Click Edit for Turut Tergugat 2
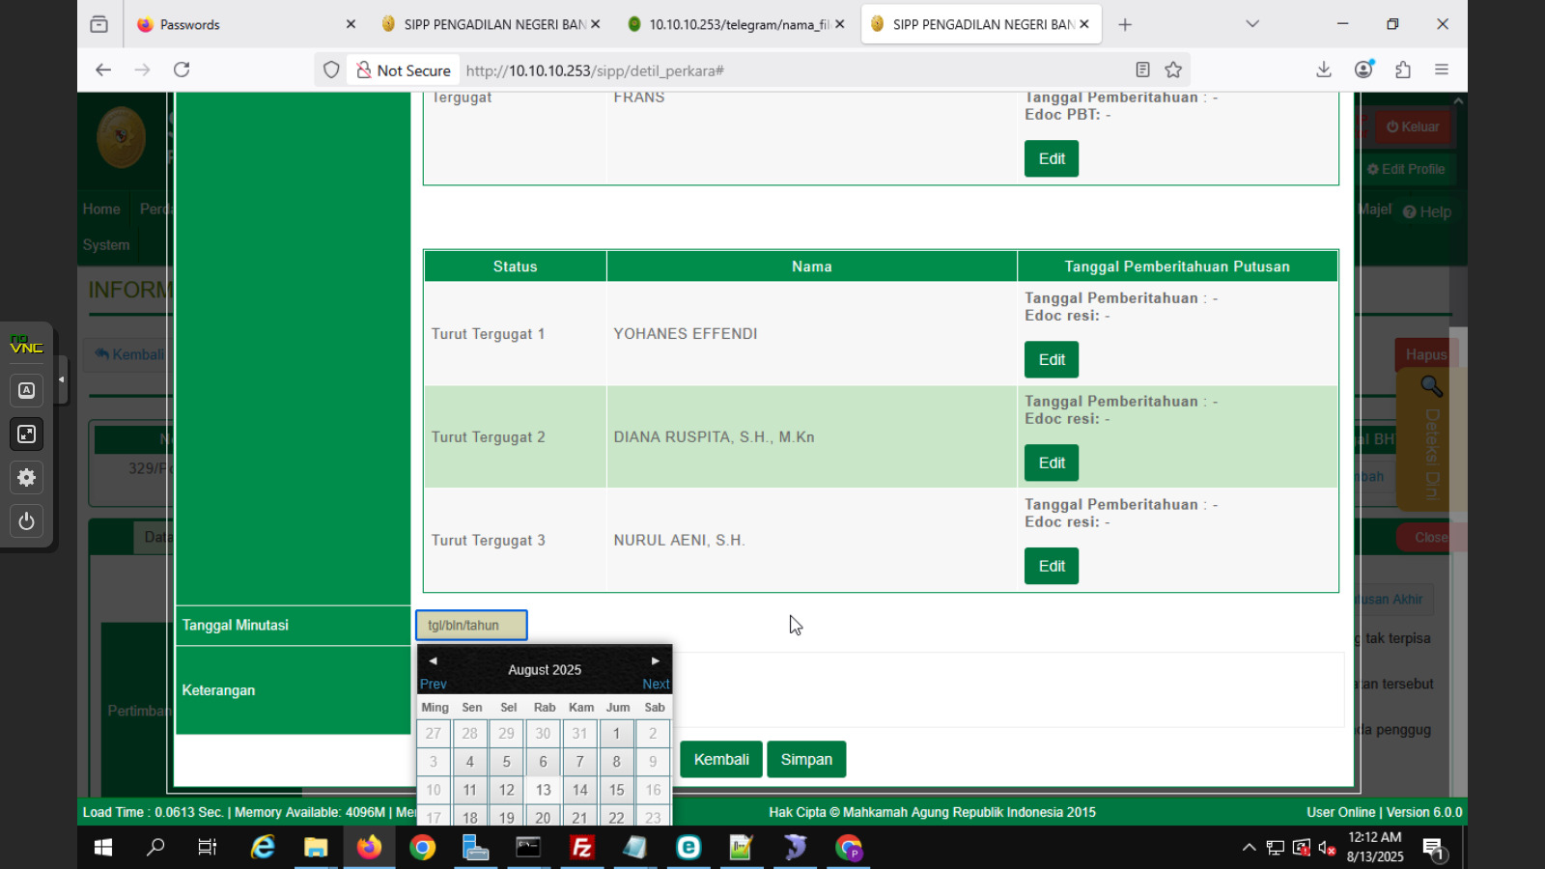Image resolution: width=1545 pixels, height=869 pixels. click(x=1051, y=463)
